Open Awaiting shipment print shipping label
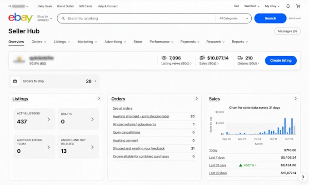This screenshot has height=185, width=309. click(141, 116)
